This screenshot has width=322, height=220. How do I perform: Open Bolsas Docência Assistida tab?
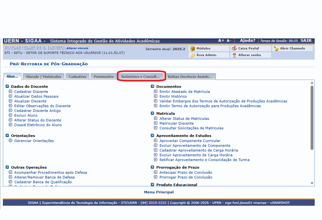190,77
